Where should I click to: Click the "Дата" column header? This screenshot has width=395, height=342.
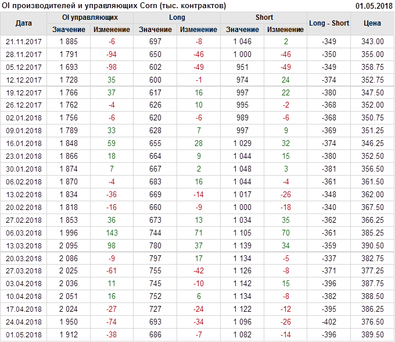[x=24, y=23]
